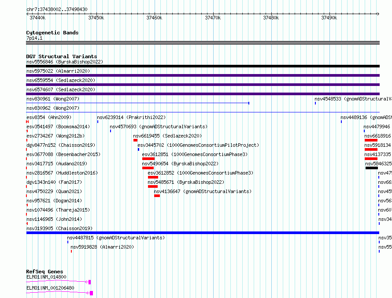Screen dimensions: 392x298
Task: Select black bar under nsv5846325
Action: pos(372,168)
